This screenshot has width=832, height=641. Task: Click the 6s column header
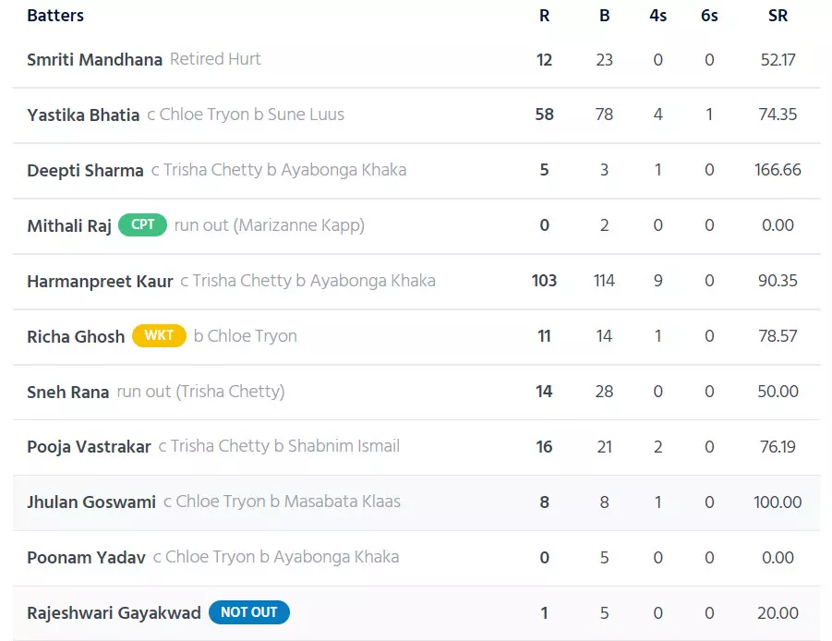[709, 16]
